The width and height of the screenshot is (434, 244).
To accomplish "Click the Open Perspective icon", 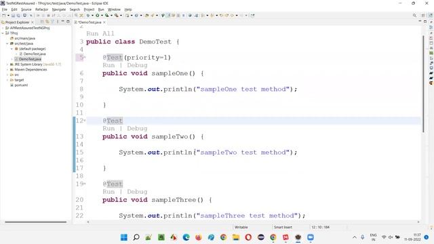I will tap(423, 16).
